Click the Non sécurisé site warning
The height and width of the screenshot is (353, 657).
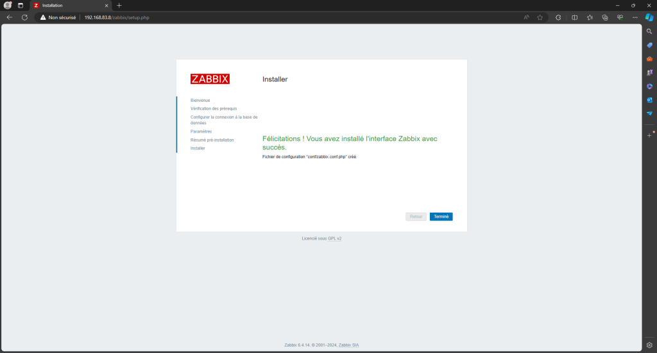tap(58, 17)
